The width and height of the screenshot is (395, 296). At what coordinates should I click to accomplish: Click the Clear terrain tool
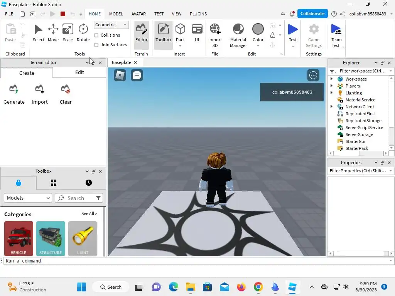pyautogui.click(x=66, y=95)
